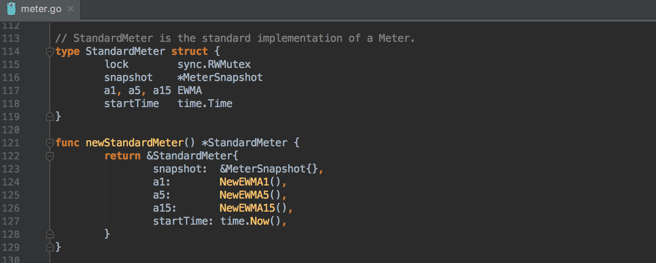
Task: Click fold end marker on line 129
Action: (x=50, y=247)
